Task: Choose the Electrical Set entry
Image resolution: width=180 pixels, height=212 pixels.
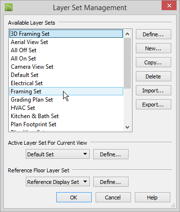Action: coord(66,83)
